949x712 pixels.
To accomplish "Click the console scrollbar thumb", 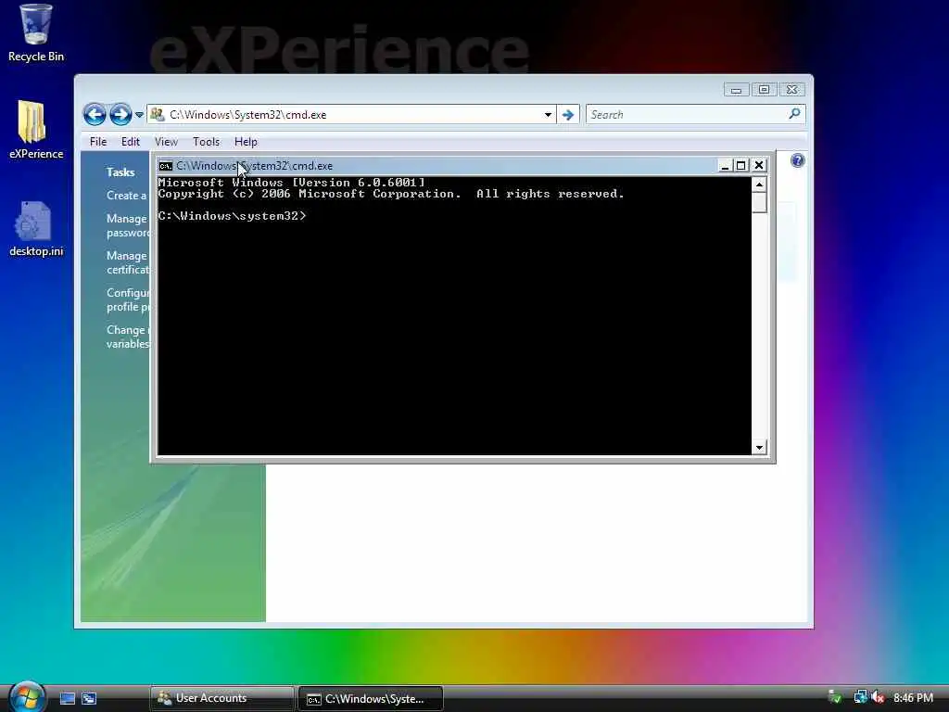I will 759,202.
